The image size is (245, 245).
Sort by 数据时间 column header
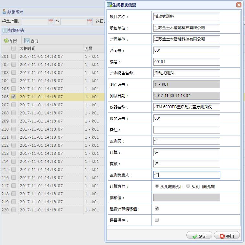pos(28,48)
